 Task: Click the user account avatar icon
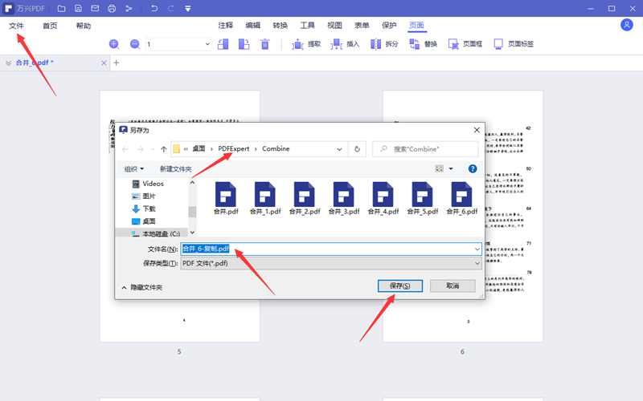point(627,25)
